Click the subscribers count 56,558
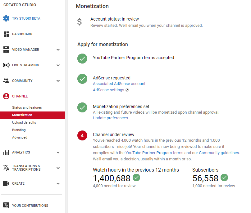Viewport: 251px width, 213px height. tap(205, 178)
